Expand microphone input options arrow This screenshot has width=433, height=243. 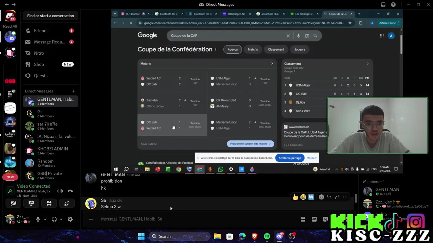pyautogui.click(x=45, y=219)
